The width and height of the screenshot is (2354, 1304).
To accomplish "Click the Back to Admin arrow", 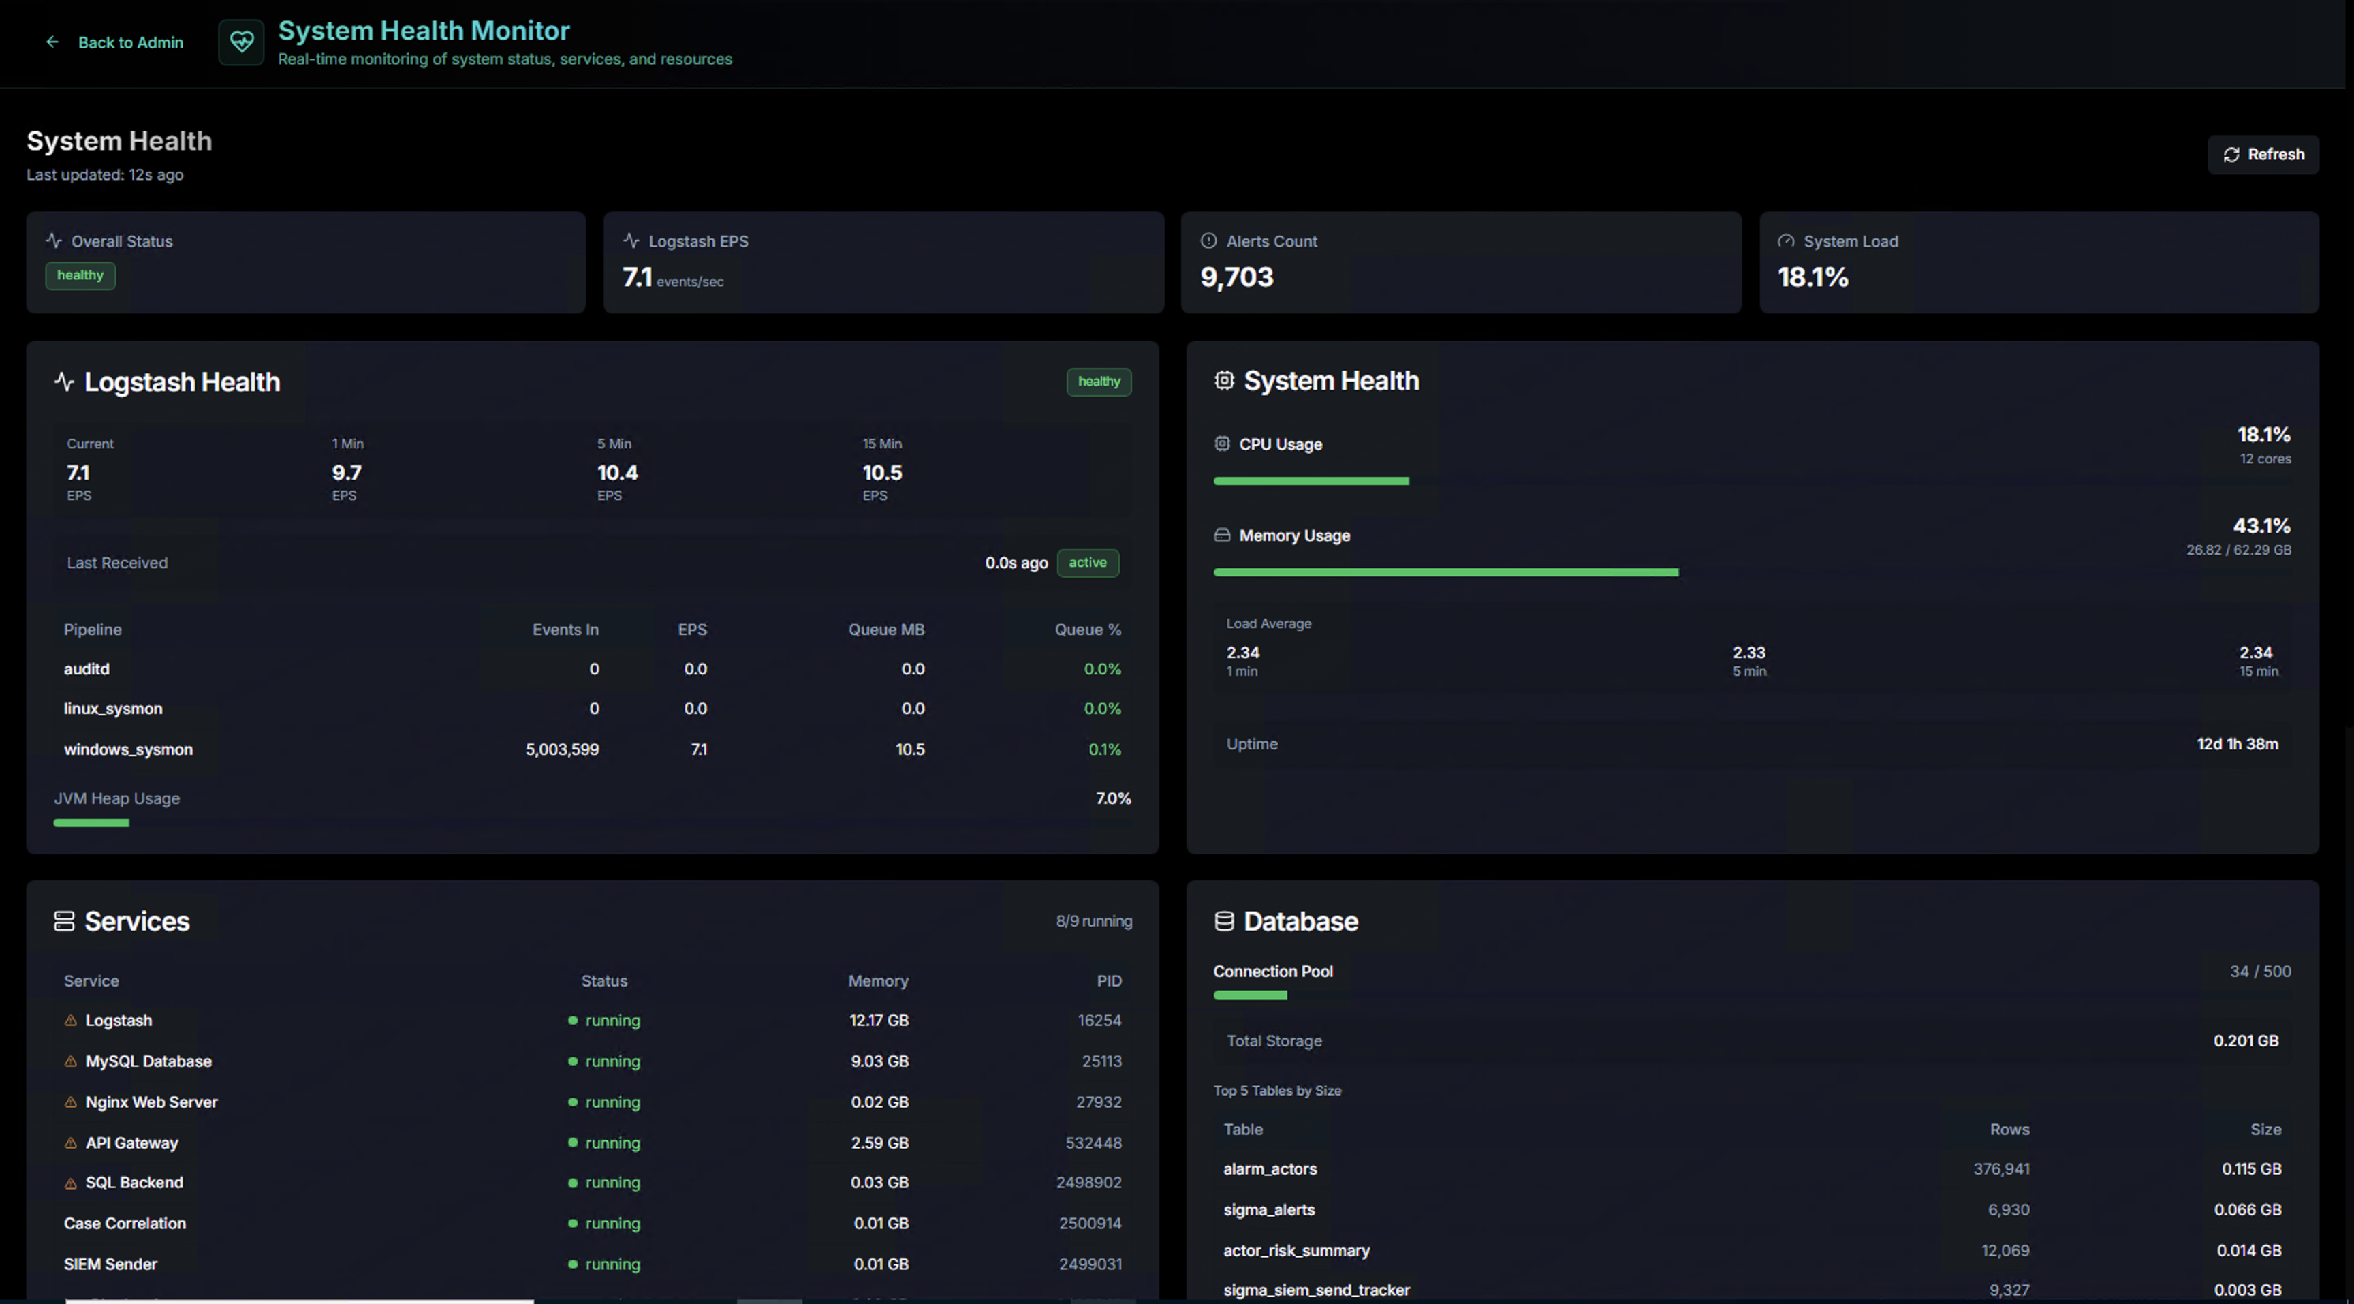I will click(x=52, y=42).
